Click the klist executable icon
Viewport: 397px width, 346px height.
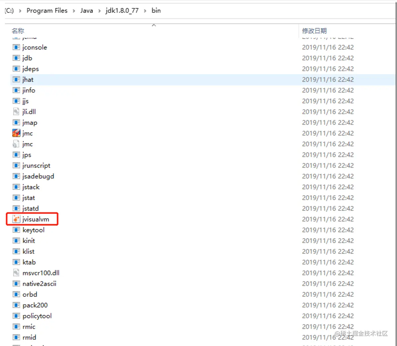(x=16, y=251)
